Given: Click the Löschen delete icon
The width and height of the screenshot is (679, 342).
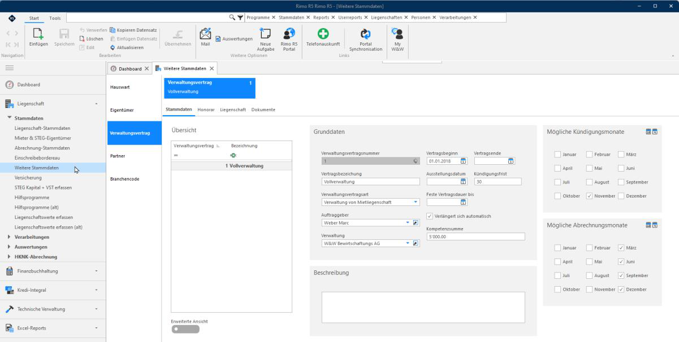Looking at the screenshot, I should [x=82, y=38].
